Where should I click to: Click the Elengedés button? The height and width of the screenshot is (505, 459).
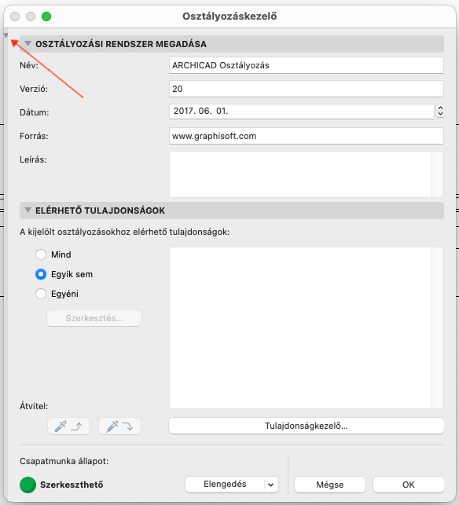point(225,485)
